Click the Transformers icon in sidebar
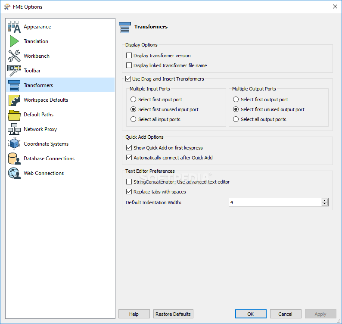The image size is (342, 324). 14,85
